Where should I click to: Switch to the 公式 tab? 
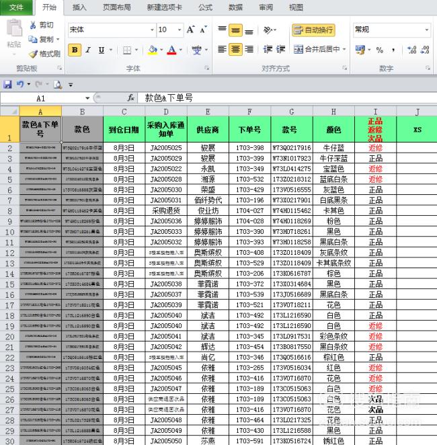(x=206, y=7)
